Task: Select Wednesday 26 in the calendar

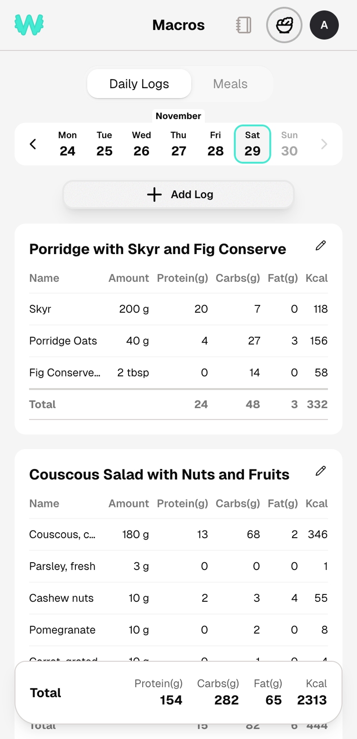Action: [141, 145]
